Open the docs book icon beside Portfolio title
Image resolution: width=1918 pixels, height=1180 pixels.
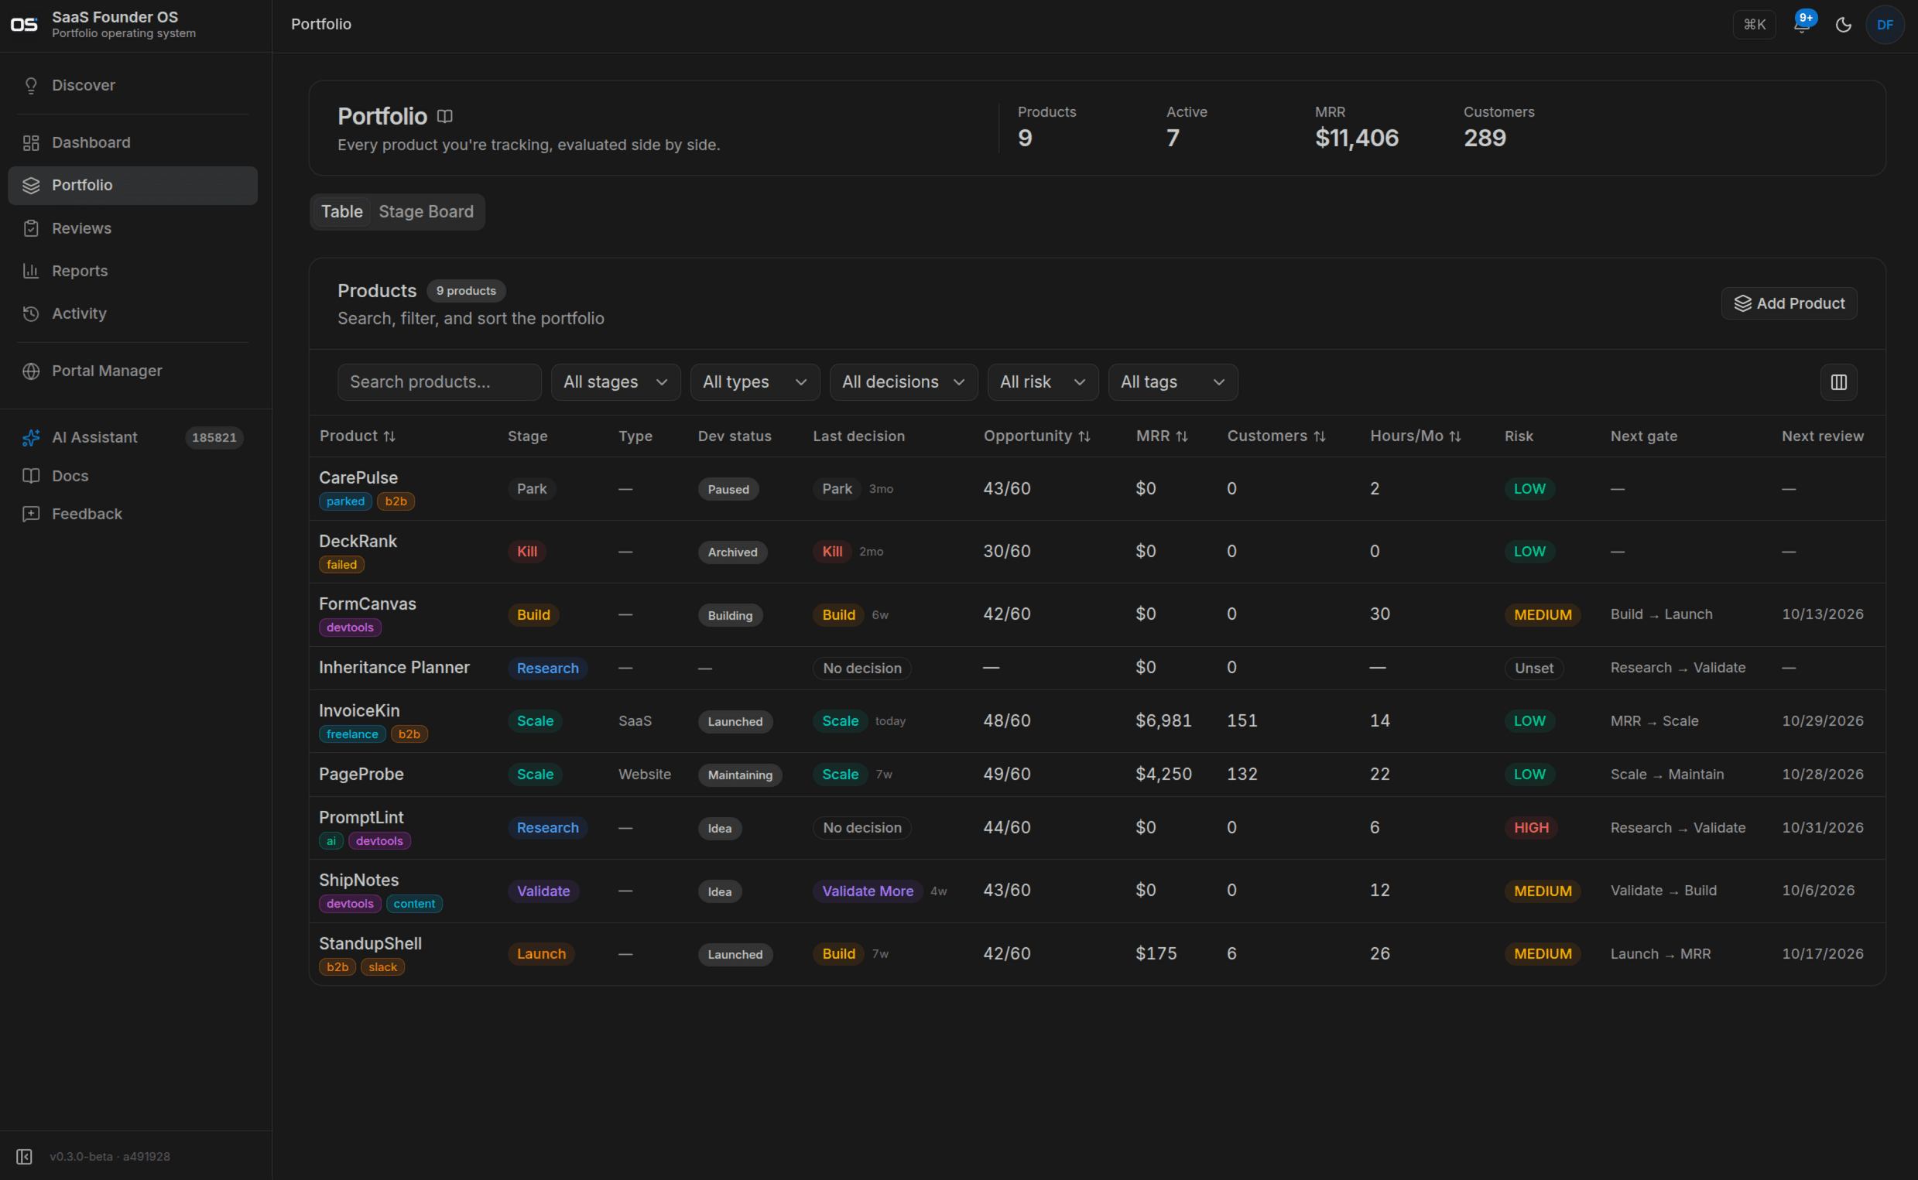tap(445, 116)
